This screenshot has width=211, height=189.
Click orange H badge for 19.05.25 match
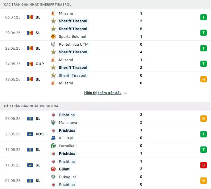coord(203,79)
